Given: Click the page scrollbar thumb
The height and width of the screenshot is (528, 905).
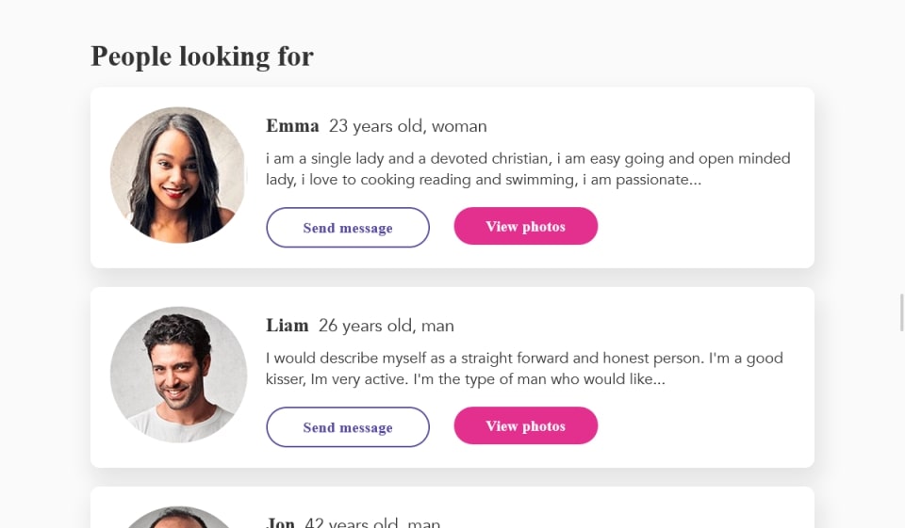Looking at the screenshot, I should 902,312.
